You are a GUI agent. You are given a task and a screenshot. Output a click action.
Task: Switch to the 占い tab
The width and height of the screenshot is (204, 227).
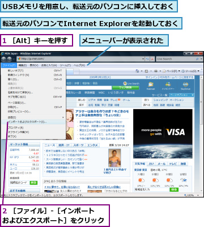click(151, 164)
